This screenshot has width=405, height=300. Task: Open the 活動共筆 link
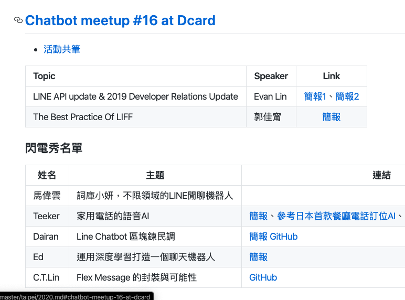[x=62, y=49]
